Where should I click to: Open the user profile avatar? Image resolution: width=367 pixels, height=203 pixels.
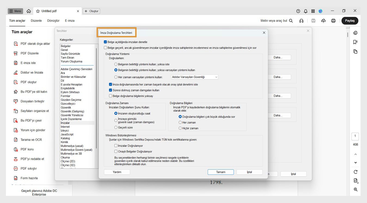[320, 11]
